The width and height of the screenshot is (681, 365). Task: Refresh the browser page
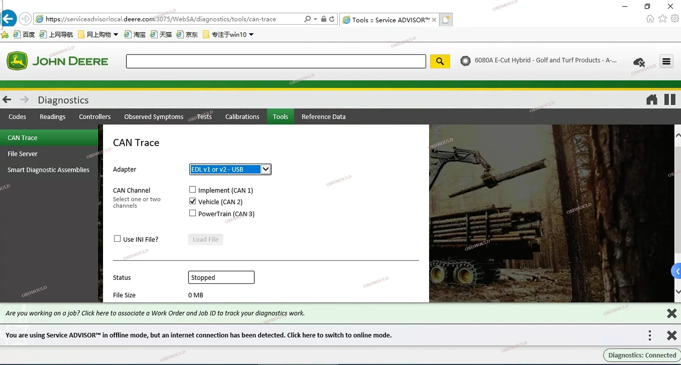[332, 19]
